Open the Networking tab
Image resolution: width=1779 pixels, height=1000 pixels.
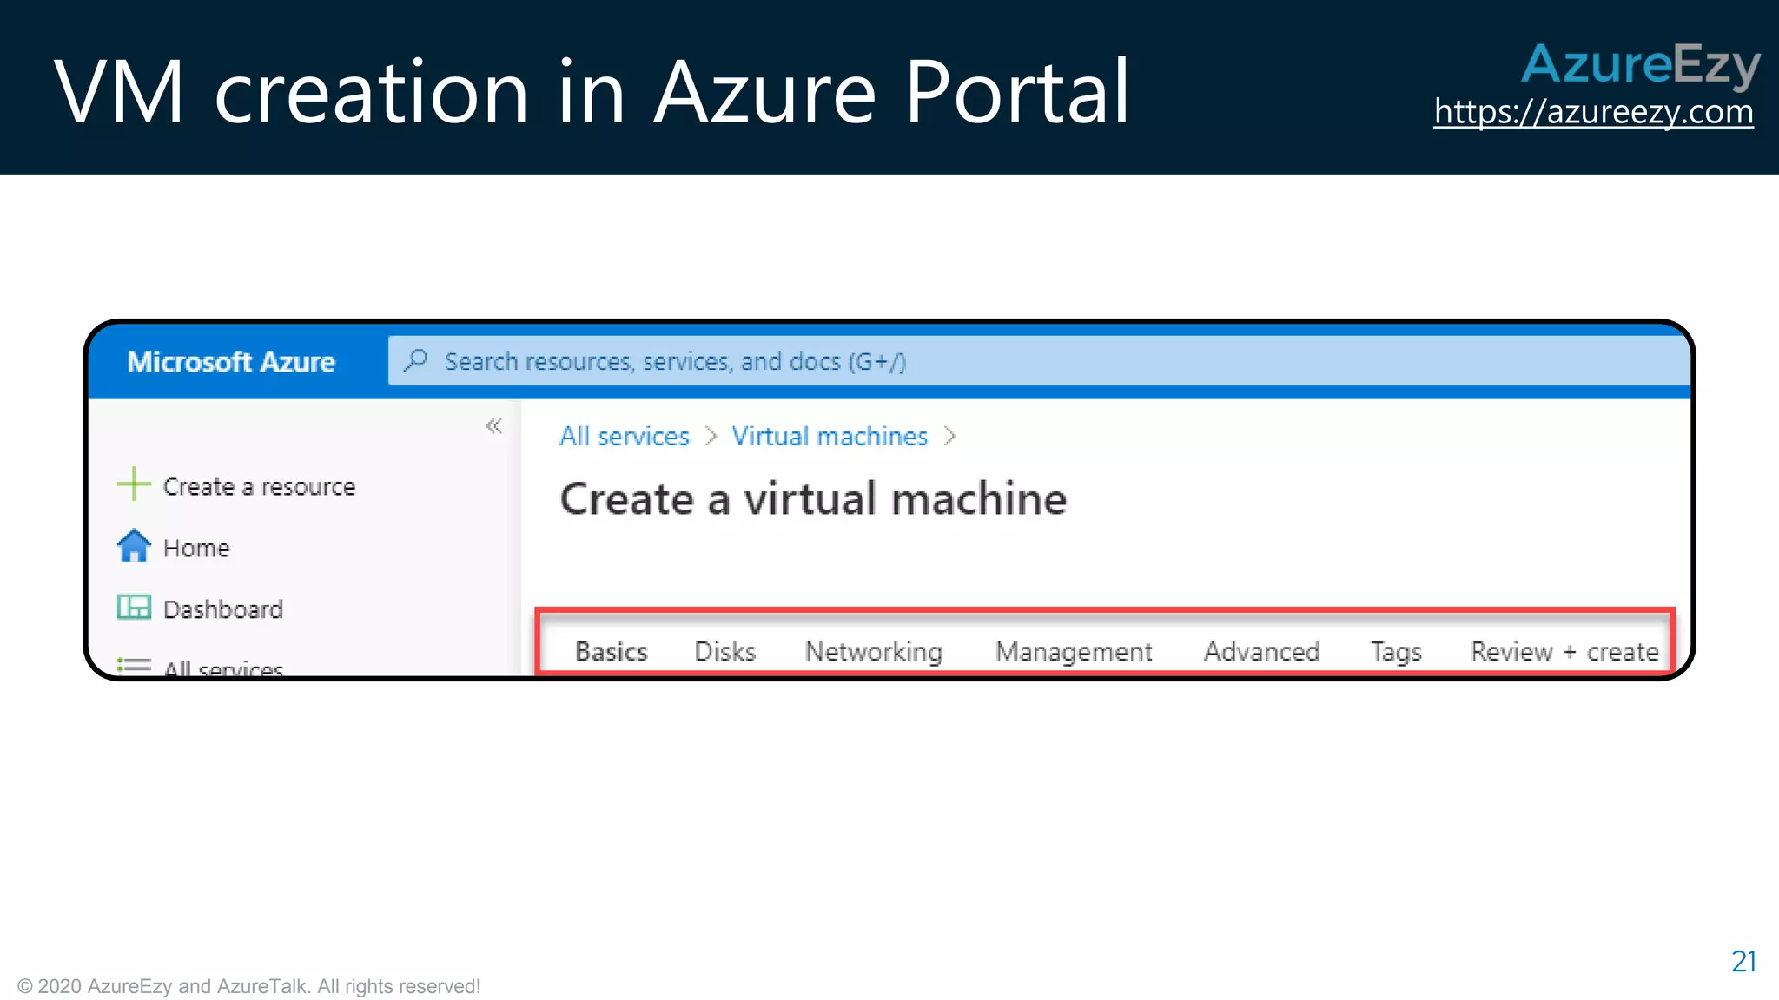point(874,652)
